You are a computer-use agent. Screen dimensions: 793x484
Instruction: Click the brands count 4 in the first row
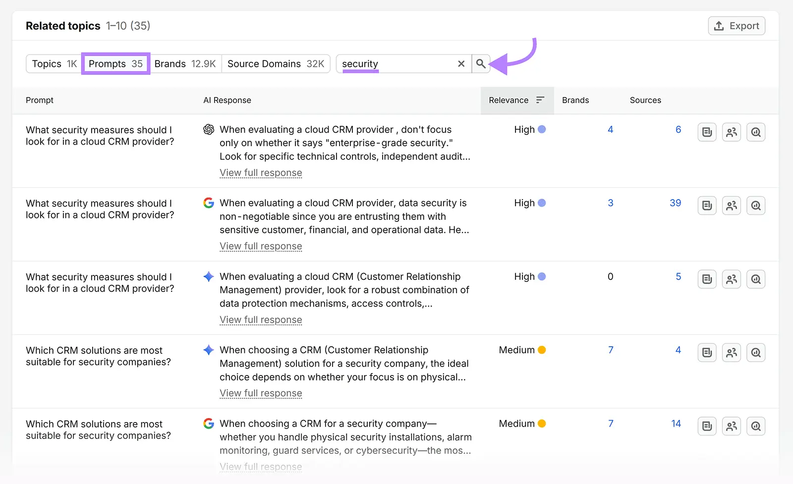[611, 129]
